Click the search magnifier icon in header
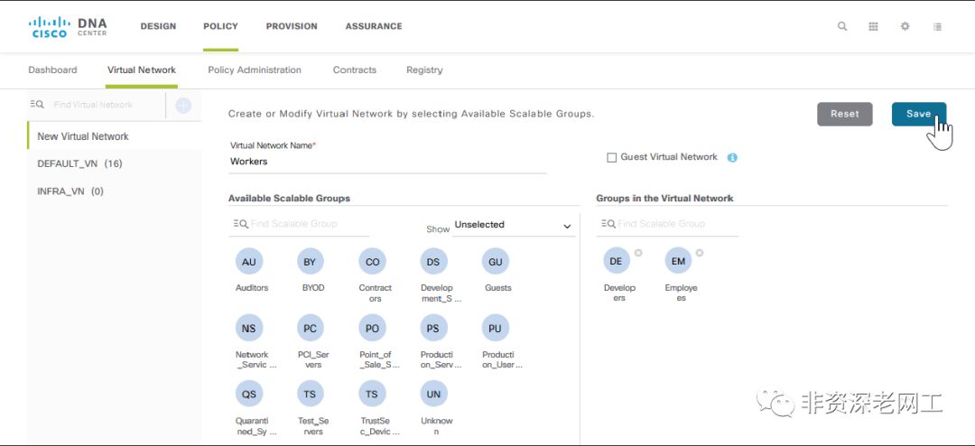The image size is (975, 446). [842, 26]
